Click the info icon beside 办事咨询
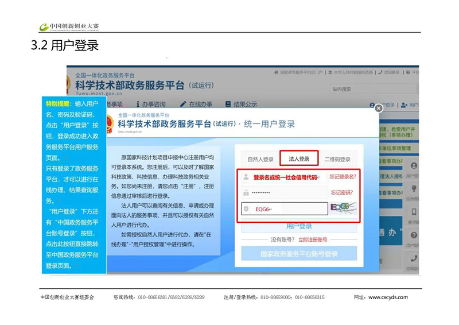The image size is (459, 325). pyautogui.click(x=138, y=104)
